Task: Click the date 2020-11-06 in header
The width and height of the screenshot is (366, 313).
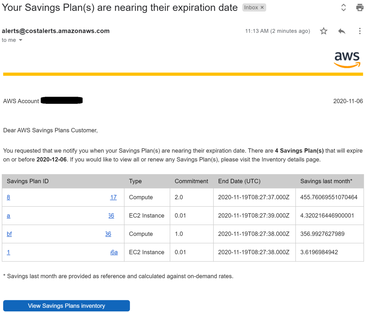Action: click(x=348, y=101)
